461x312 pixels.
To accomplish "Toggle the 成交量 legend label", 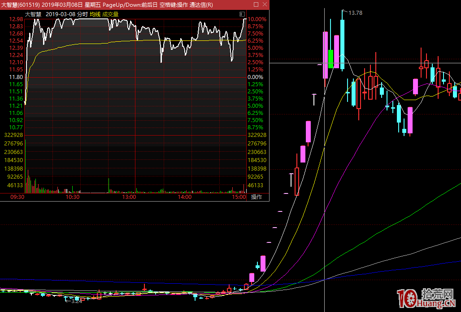I will point(110,14).
